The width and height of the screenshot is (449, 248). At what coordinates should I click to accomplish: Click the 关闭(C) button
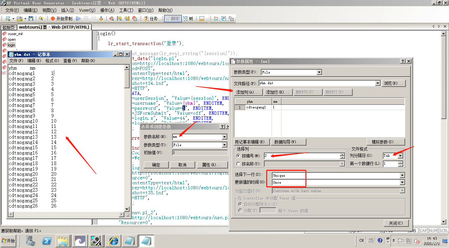pyautogui.click(x=396, y=223)
